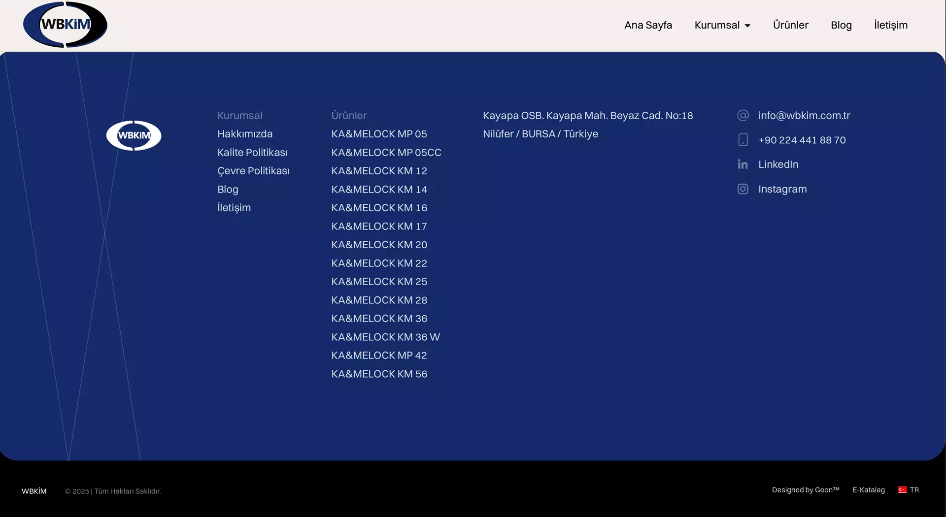The image size is (946, 517).
Task: Open product KA&MELOCK KM 36
Action: click(379, 319)
